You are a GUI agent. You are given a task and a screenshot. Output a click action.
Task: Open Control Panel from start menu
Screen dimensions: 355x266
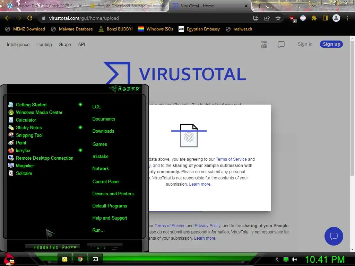tap(106, 181)
